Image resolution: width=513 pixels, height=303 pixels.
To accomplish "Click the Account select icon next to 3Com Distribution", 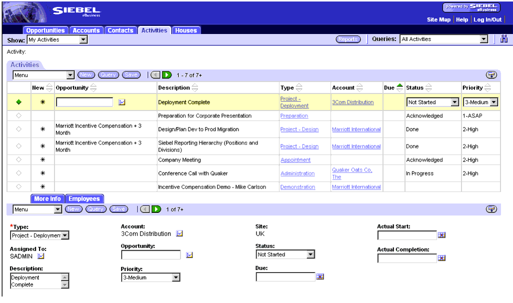I will [179, 233].
